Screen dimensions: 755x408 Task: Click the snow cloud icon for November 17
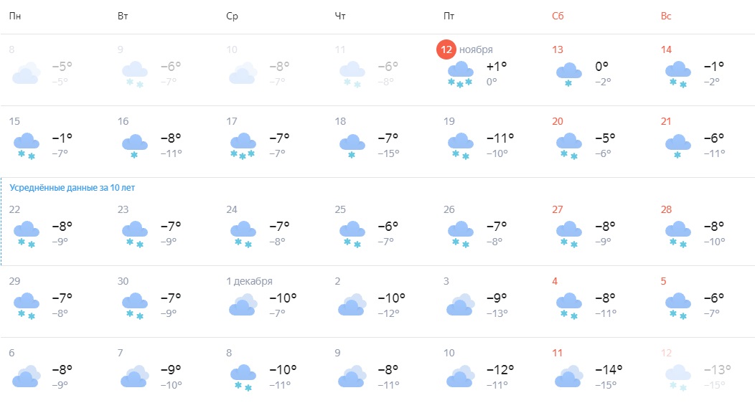click(243, 146)
